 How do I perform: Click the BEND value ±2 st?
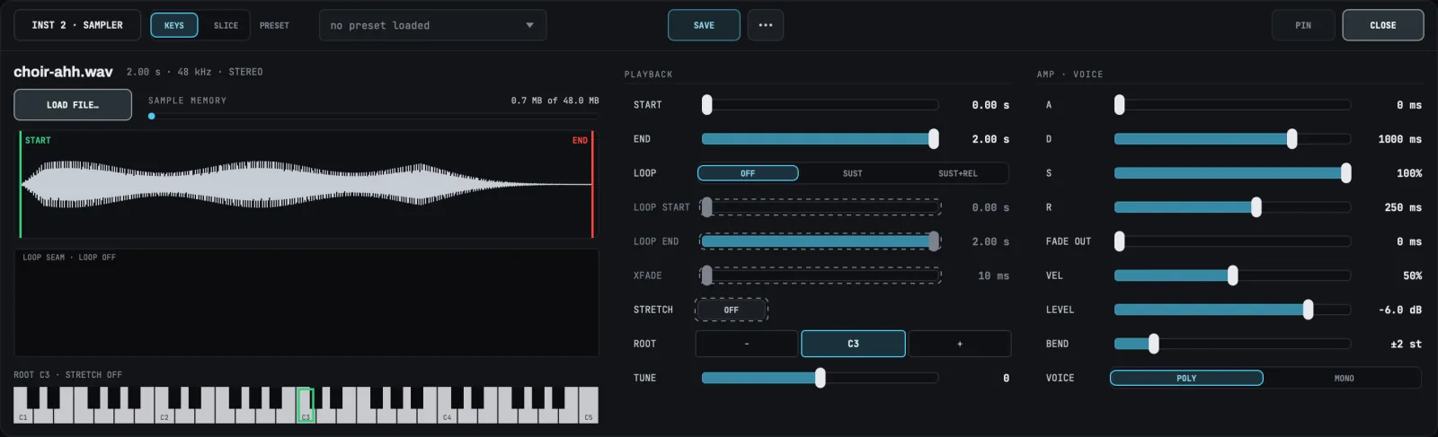[x=1406, y=344]
